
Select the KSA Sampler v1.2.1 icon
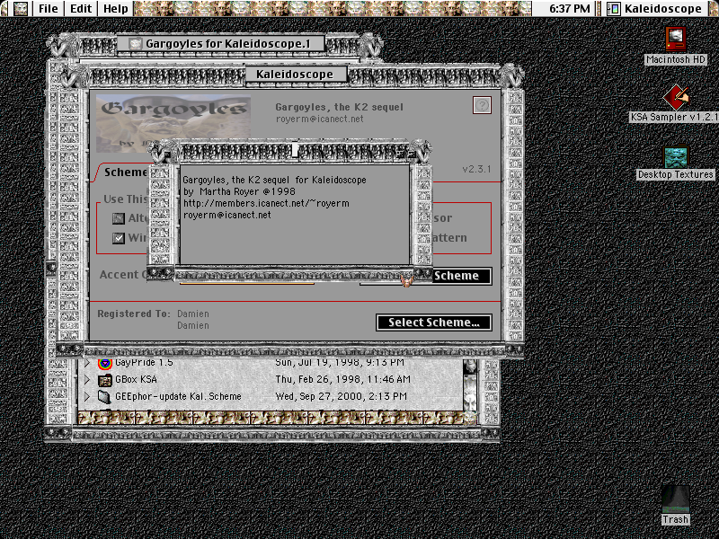tap(676, 97)
